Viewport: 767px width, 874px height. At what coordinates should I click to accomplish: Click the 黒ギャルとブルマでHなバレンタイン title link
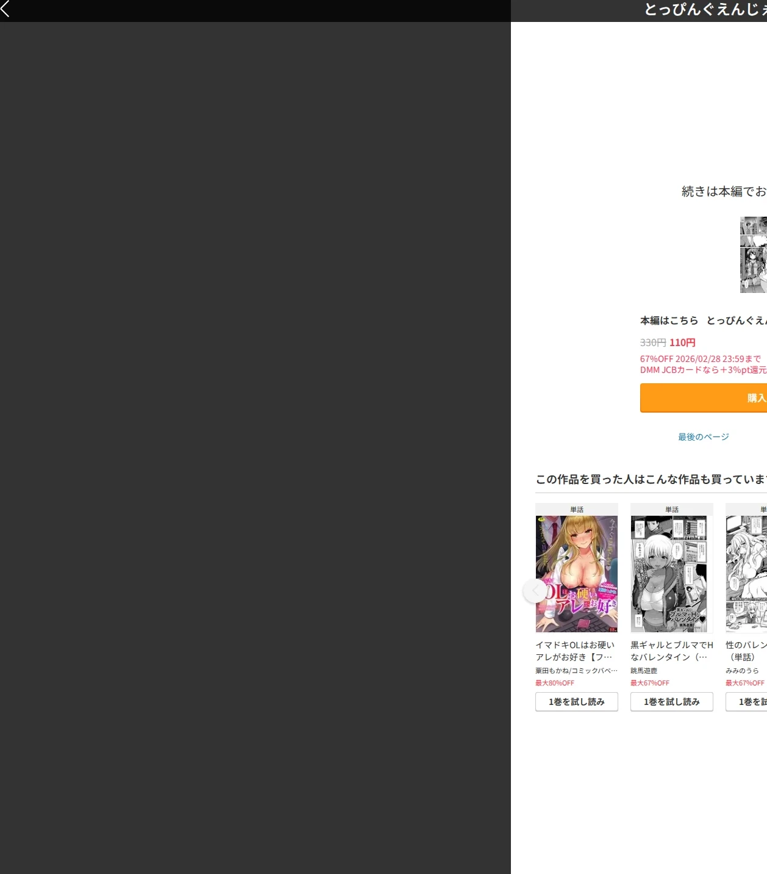click(672, 651)
